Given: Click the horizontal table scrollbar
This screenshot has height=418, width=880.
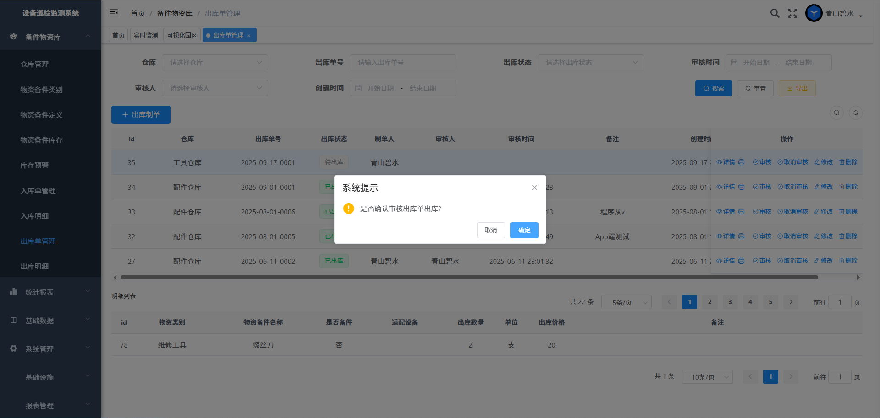Looking at the screenshot, I should (x=467, y=277).
